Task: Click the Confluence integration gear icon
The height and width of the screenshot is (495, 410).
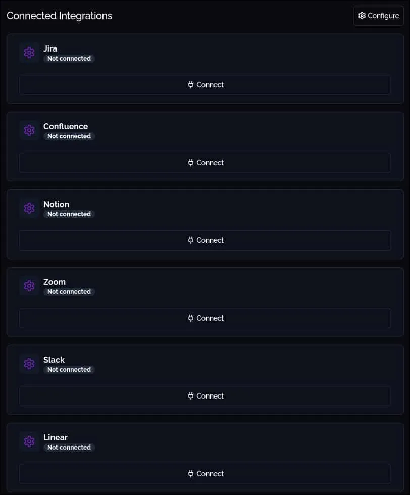Action: click(x=29, y=130)
